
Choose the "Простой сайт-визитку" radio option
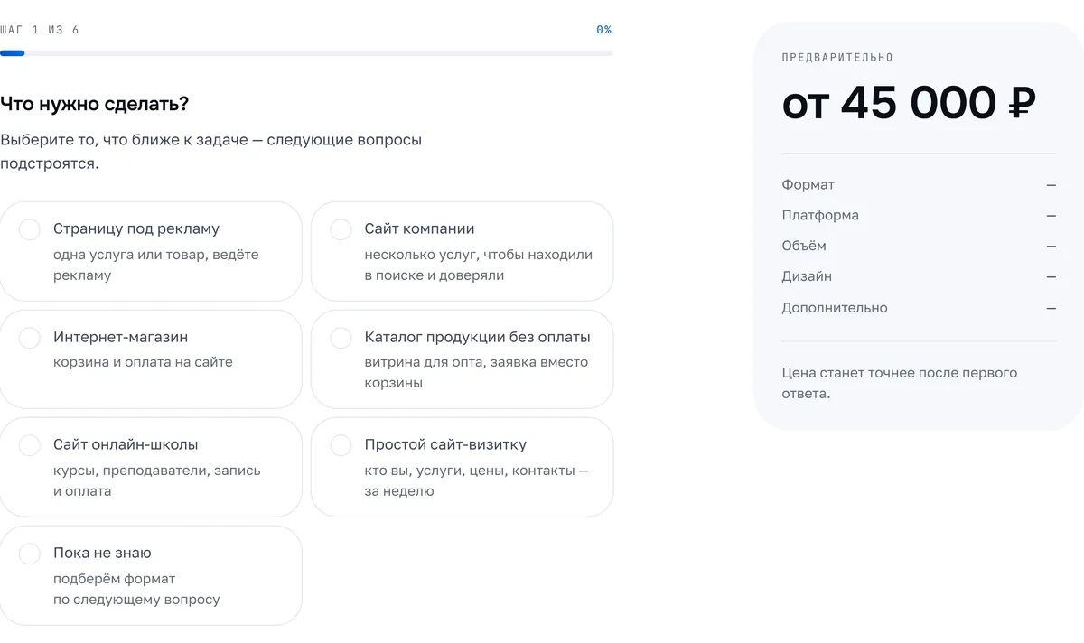[341, 445]
